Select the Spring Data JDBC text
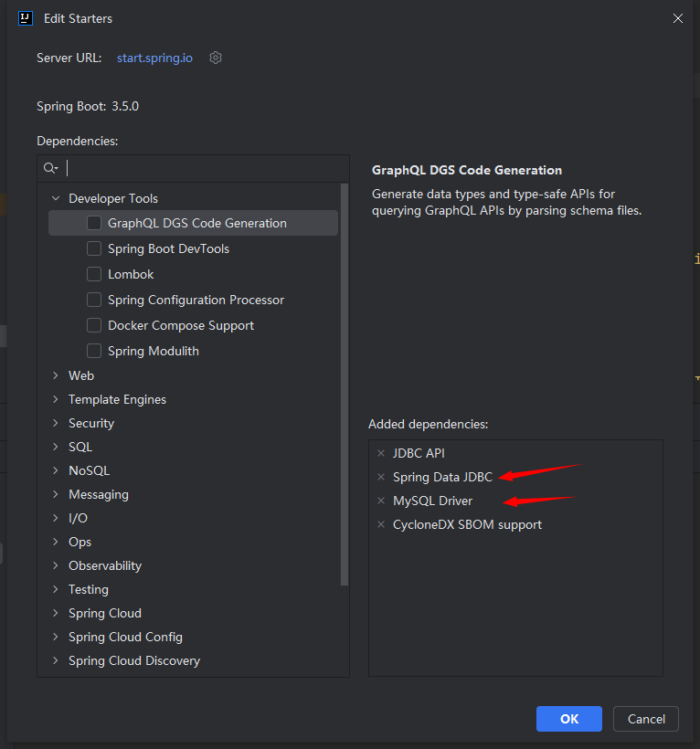 [442, 477]
